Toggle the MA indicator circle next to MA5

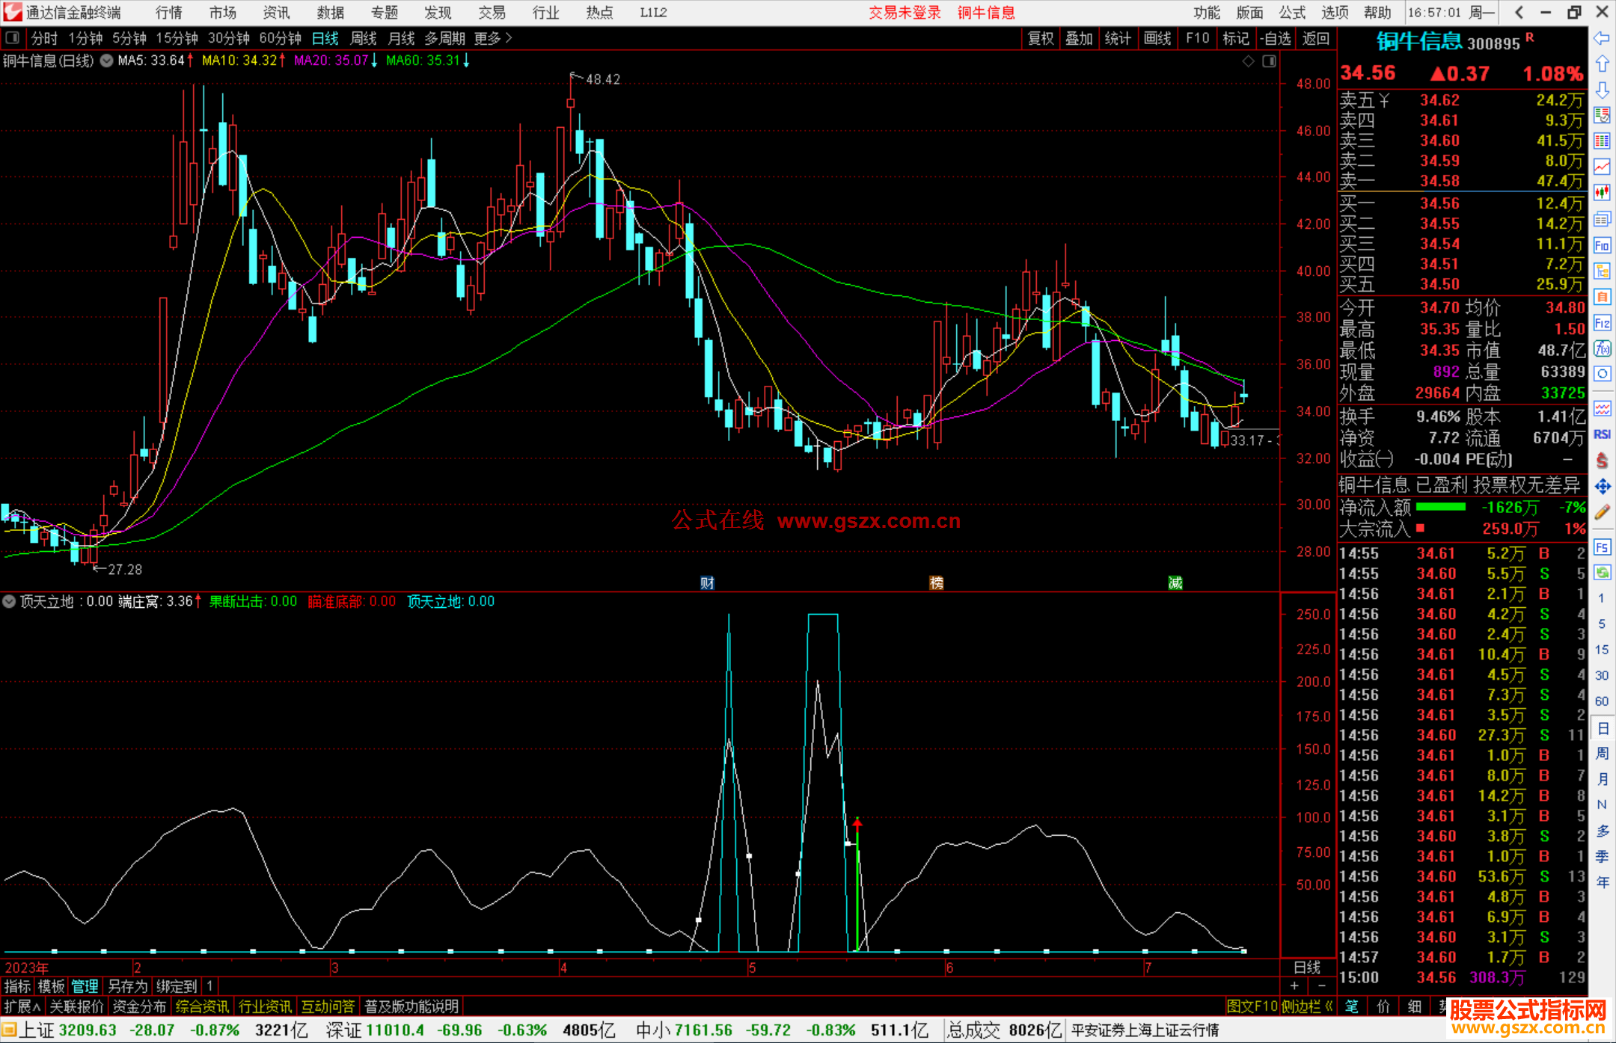click(107, 61)
